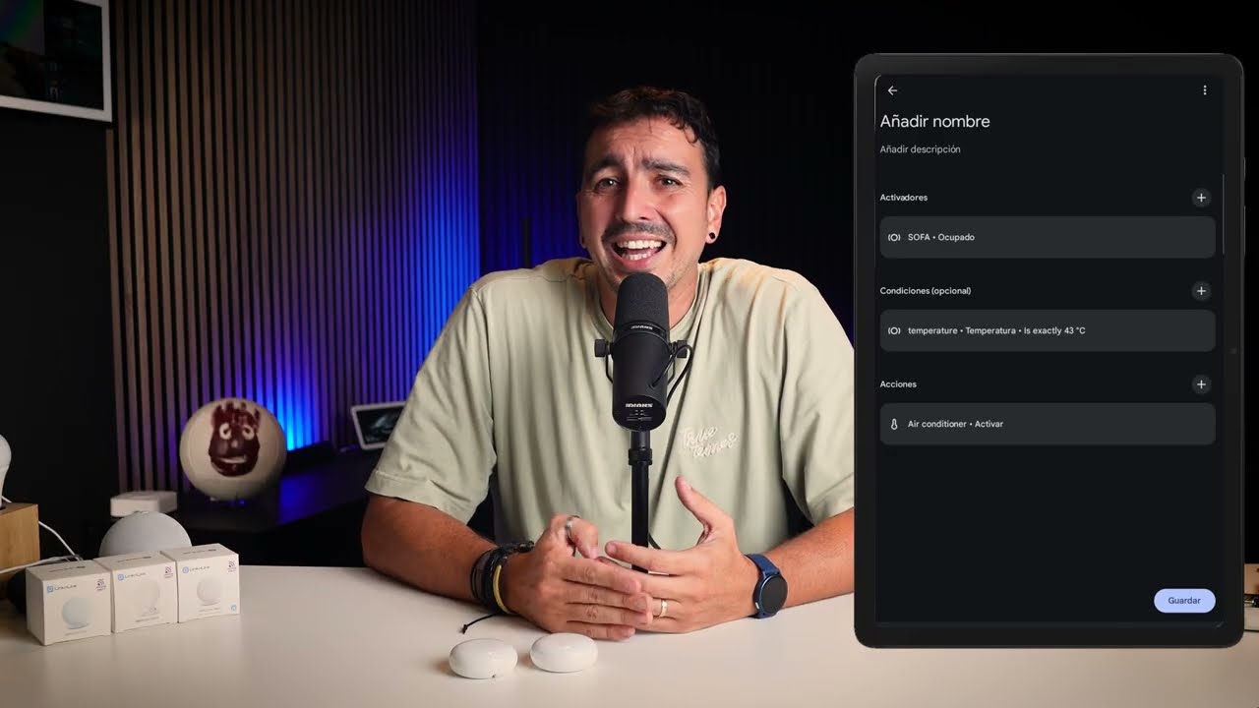Add a new activator with plus icon
This screenshot has width=1259, height=708.
point(1201,198)
